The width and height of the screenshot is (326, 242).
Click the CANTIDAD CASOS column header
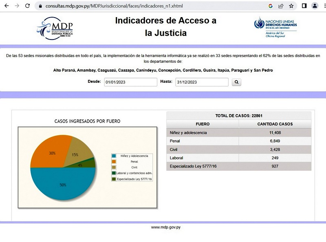[x=275, y=124]
